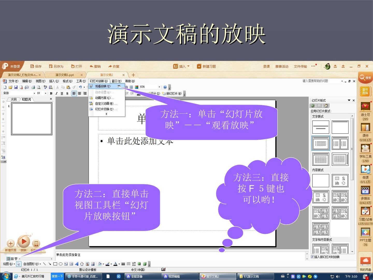Click the 新建习题 button
373x280 pixels.
206,66
